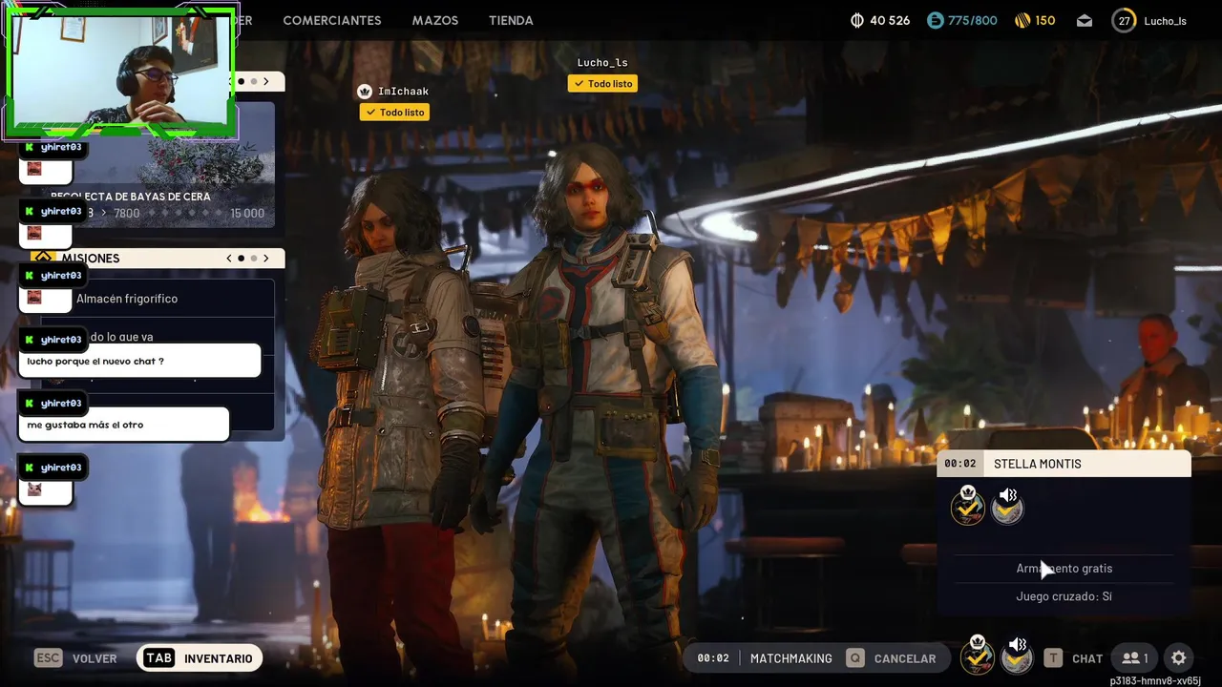This screenshot has height=687, width=1222.
Task: Open the Chat button
Action: (1087, 658)
